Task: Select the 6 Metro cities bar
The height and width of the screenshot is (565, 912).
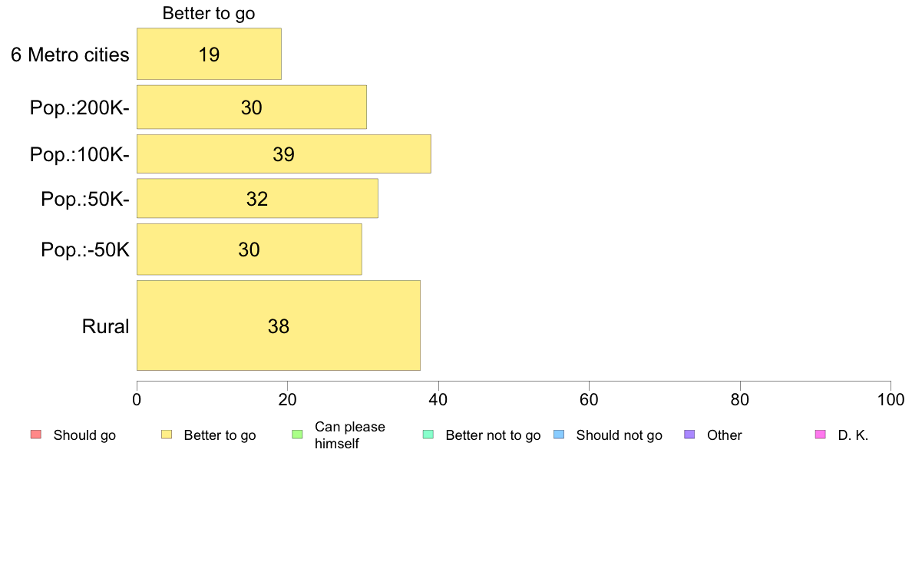Action: click(x=210, y=54)
